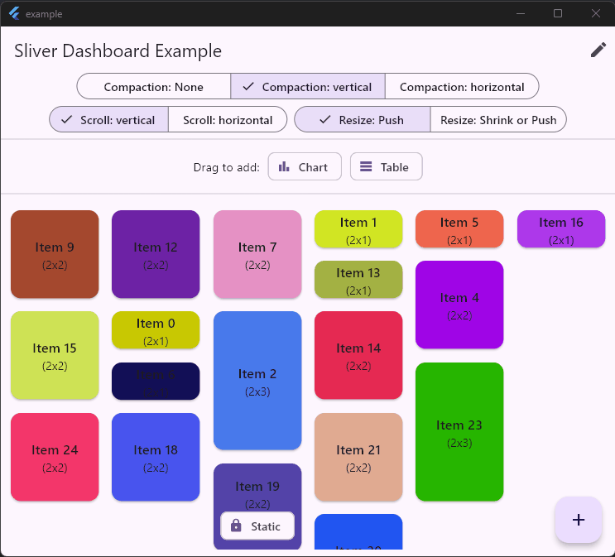The height and width of the screenshot is (557, 615).
Task: Select the bright purple Item 4 tile
Action: (x=459, y=305)
